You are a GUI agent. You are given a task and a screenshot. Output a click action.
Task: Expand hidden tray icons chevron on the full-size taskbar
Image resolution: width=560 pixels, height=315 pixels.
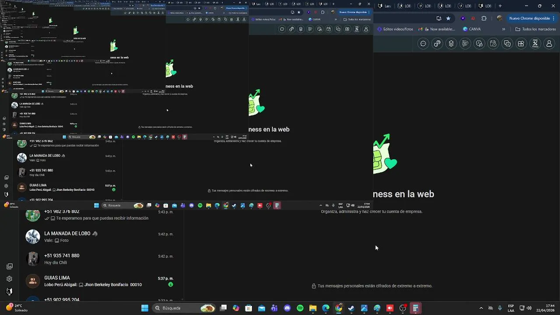(481, 308)
